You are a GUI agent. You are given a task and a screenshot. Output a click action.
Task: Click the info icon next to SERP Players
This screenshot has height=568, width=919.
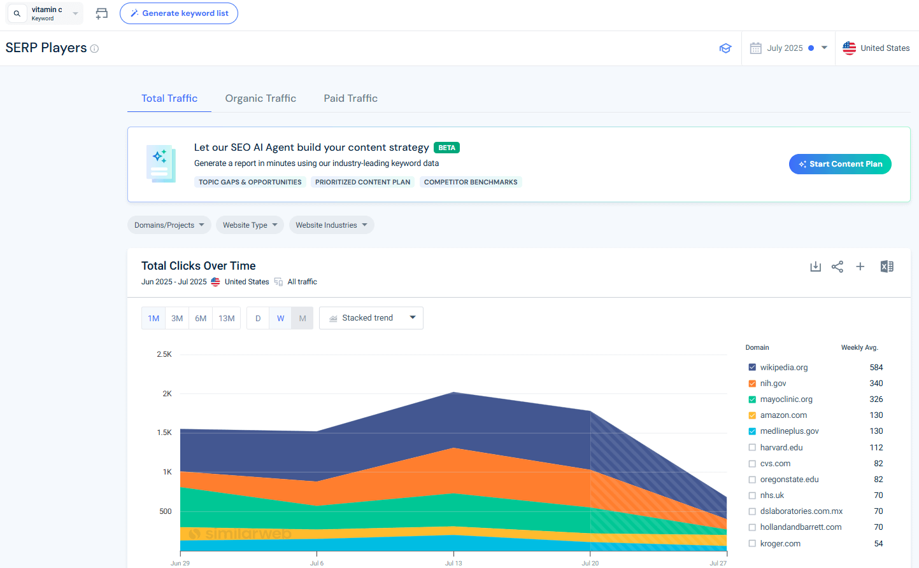point(94,49)
